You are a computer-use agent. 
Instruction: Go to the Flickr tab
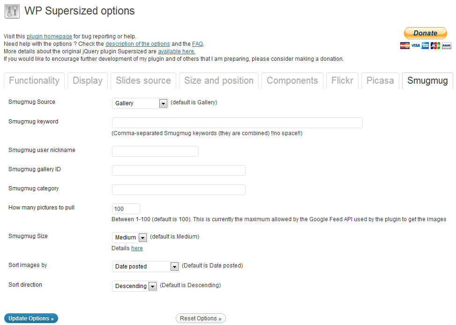point(342,81)
